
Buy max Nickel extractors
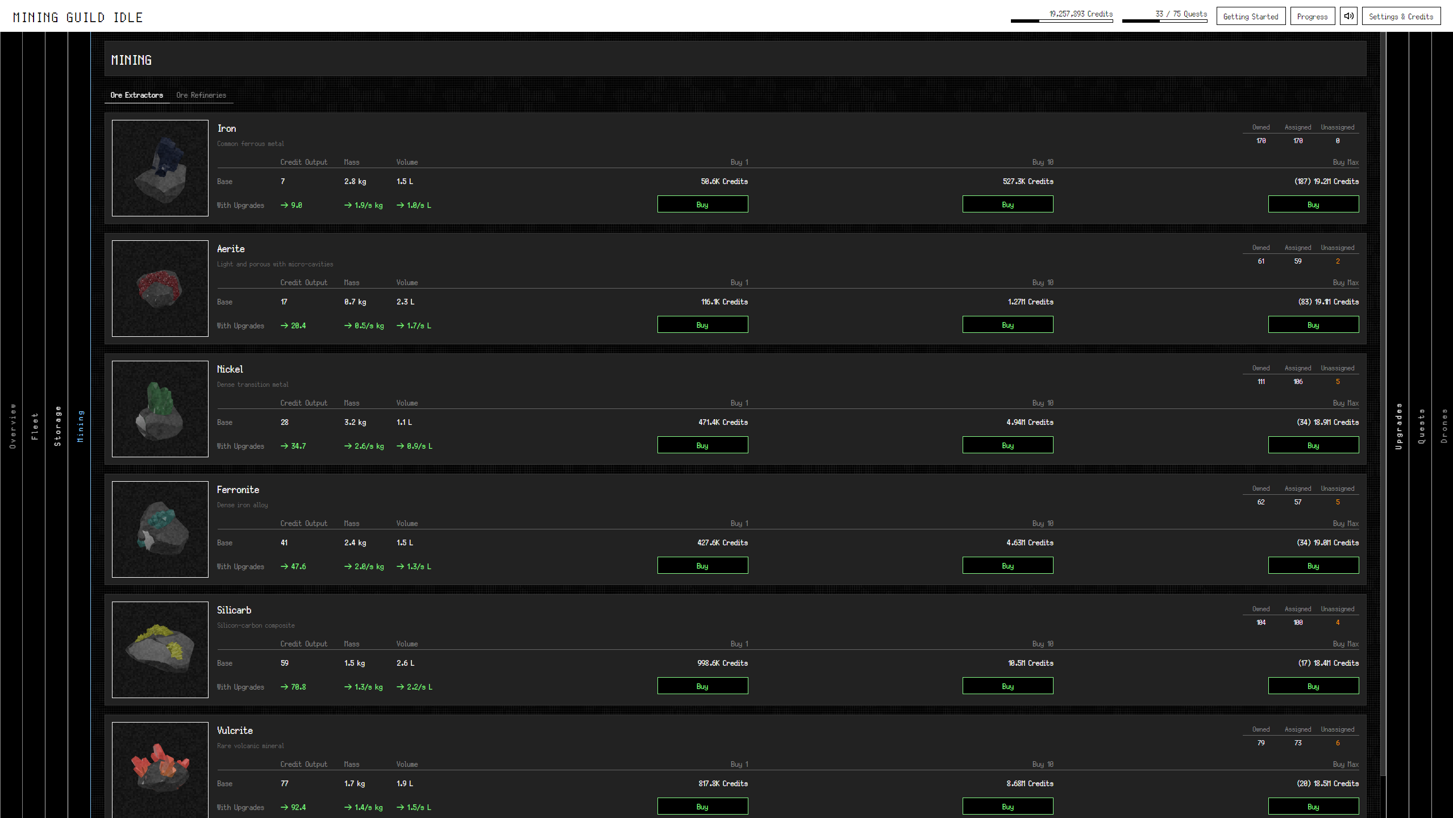pyautogui.click(x=1313, y=445)
